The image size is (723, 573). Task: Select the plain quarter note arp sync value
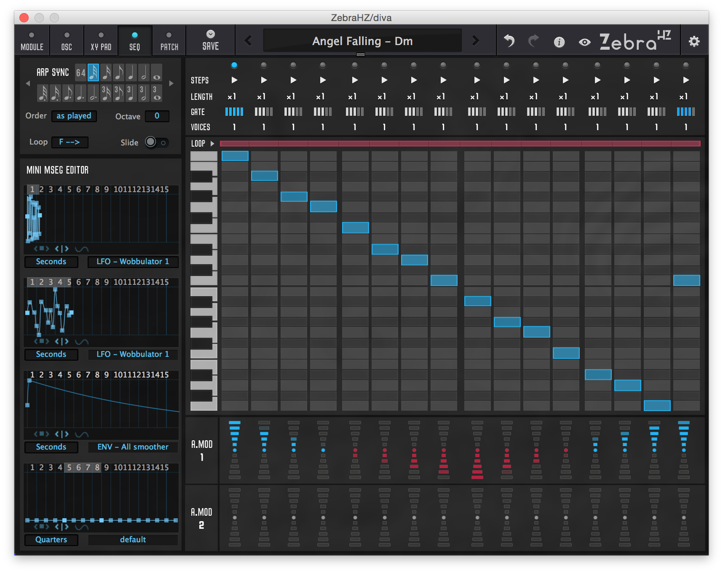click(x=131, y=72)
